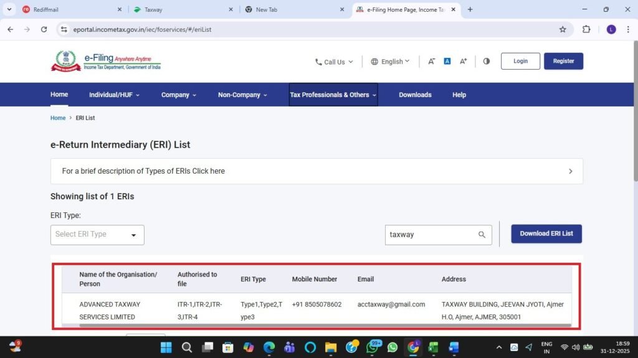This screenshot has width=638, height=358.
Task: Open volume control in system tray
Action: point(575,347)
